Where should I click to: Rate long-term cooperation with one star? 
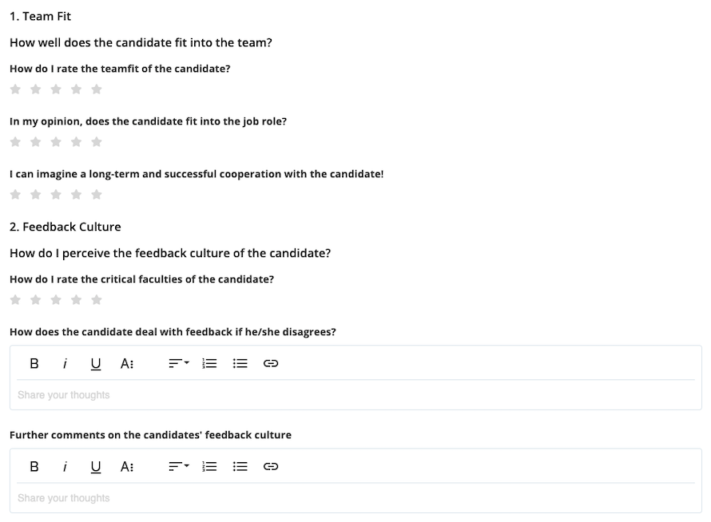(15, 195)
